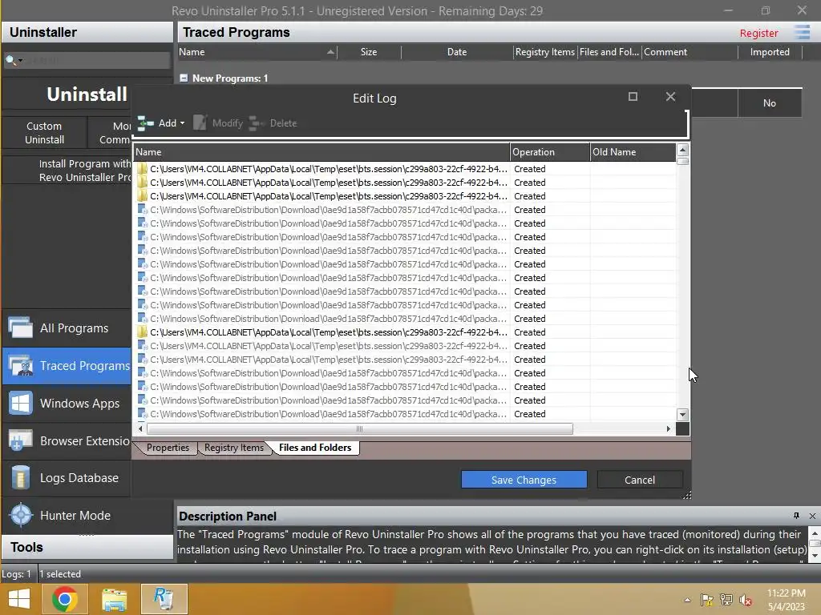Click the network tray icon
This screenshot has height=615, width=821.
(726, 600)
